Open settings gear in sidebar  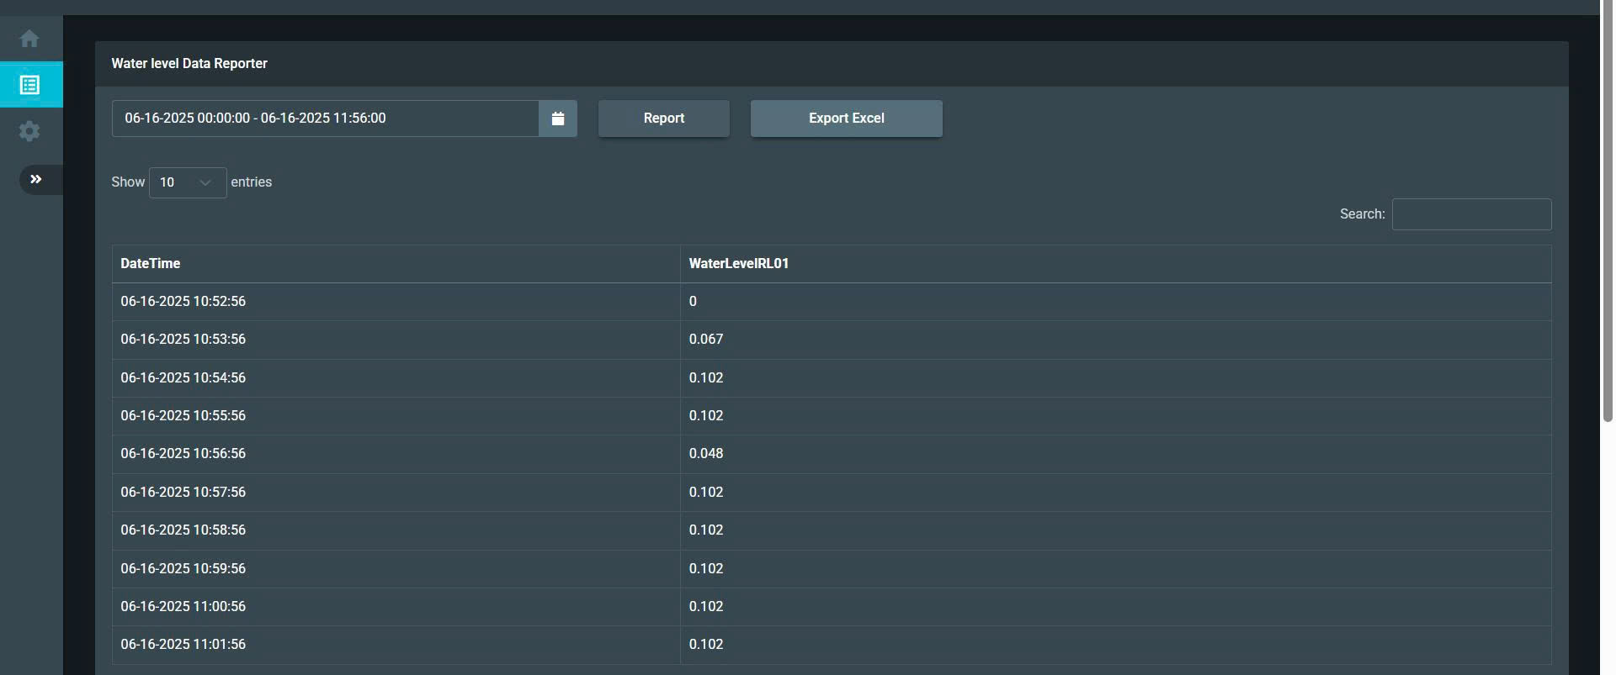[29, 131]
